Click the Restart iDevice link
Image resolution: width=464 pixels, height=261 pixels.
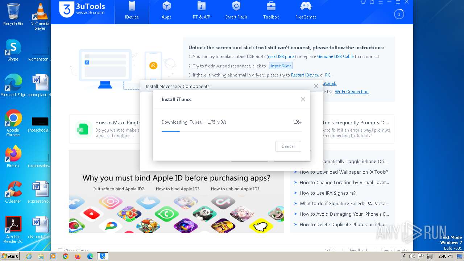305,75
